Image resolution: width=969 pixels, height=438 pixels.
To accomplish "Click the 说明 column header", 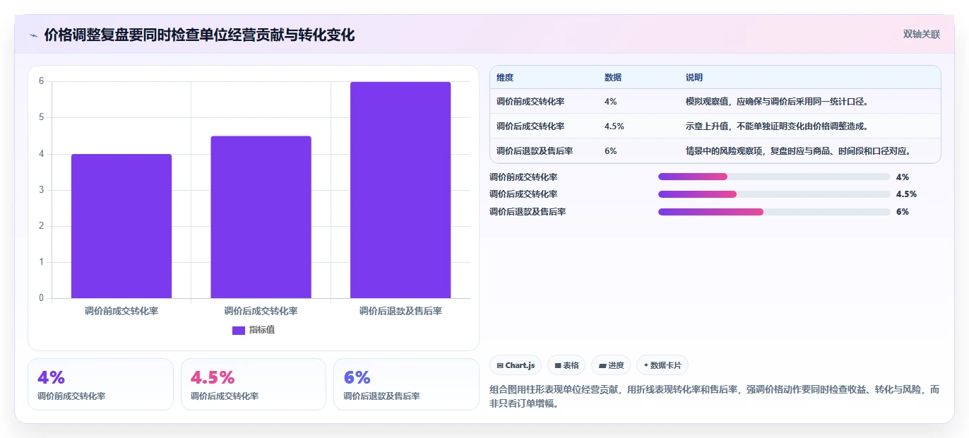I will 694,78.
